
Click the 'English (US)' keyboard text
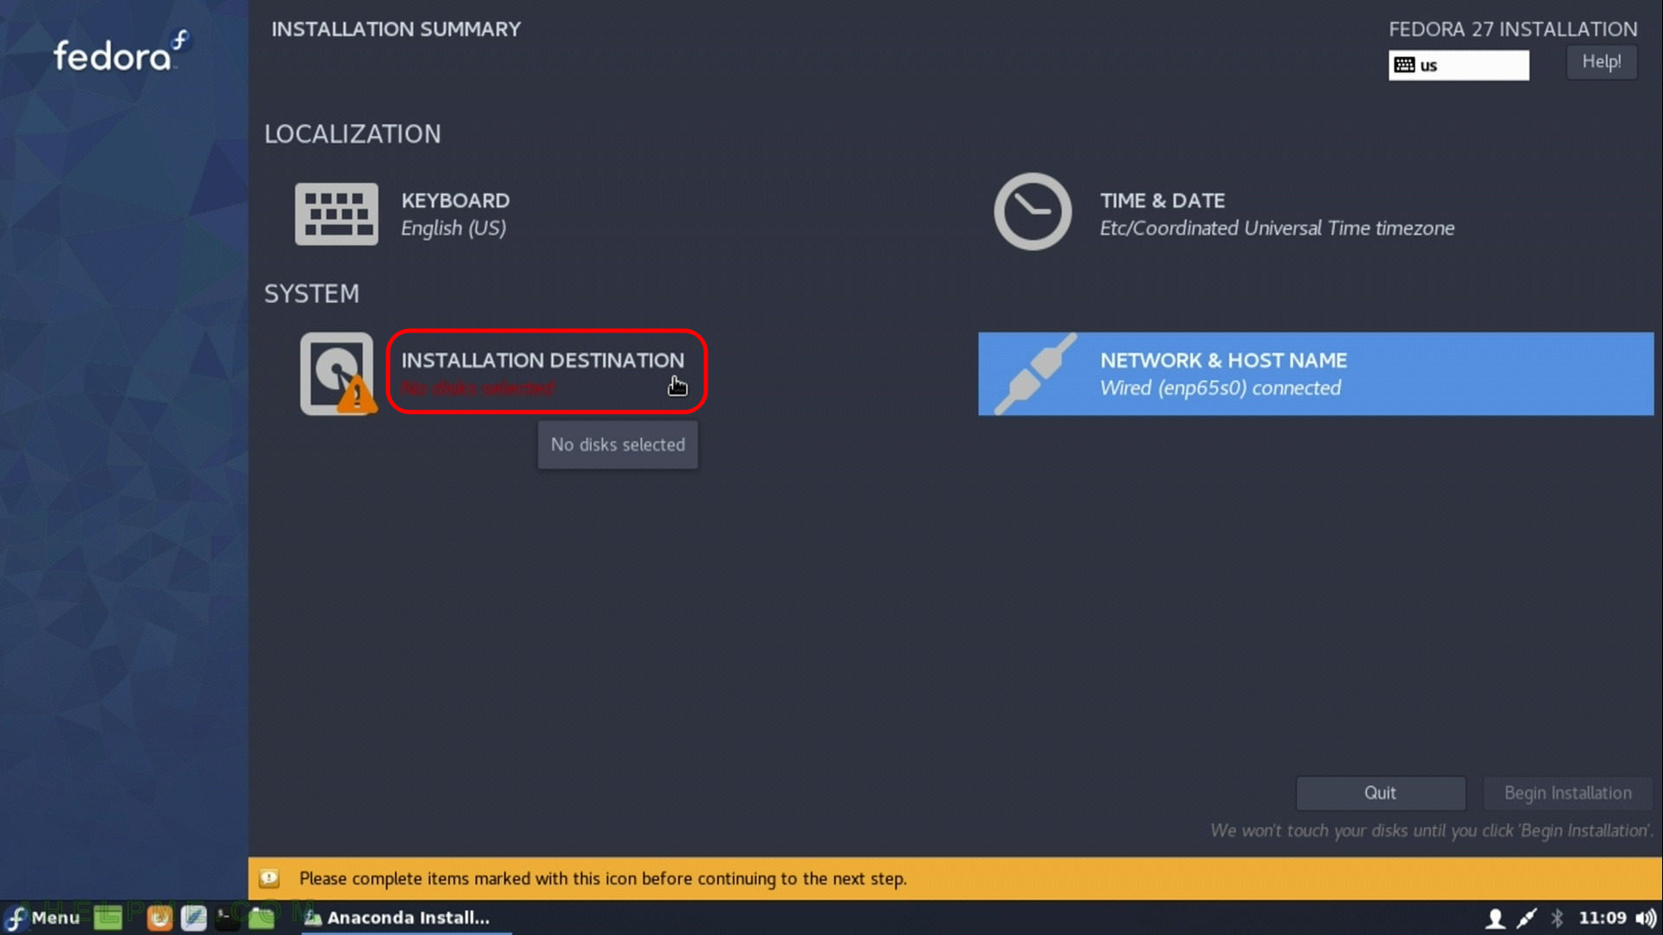click(453, 229)
